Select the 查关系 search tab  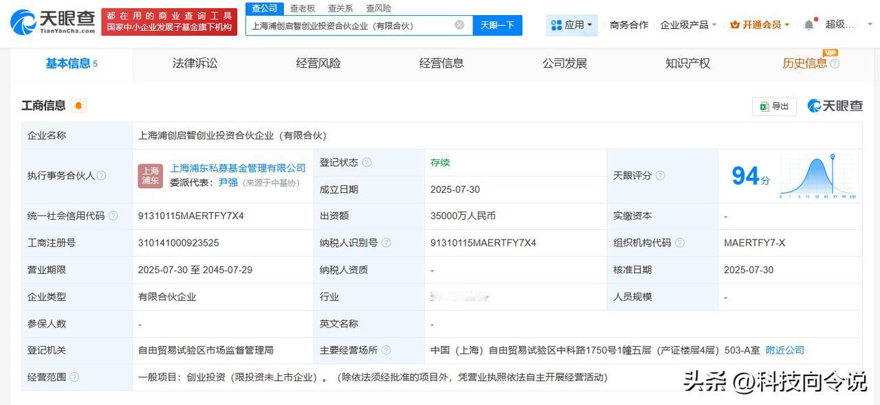point(340,8)
